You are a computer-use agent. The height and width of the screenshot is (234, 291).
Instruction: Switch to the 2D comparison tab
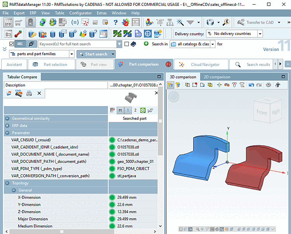tap(217, 77)
